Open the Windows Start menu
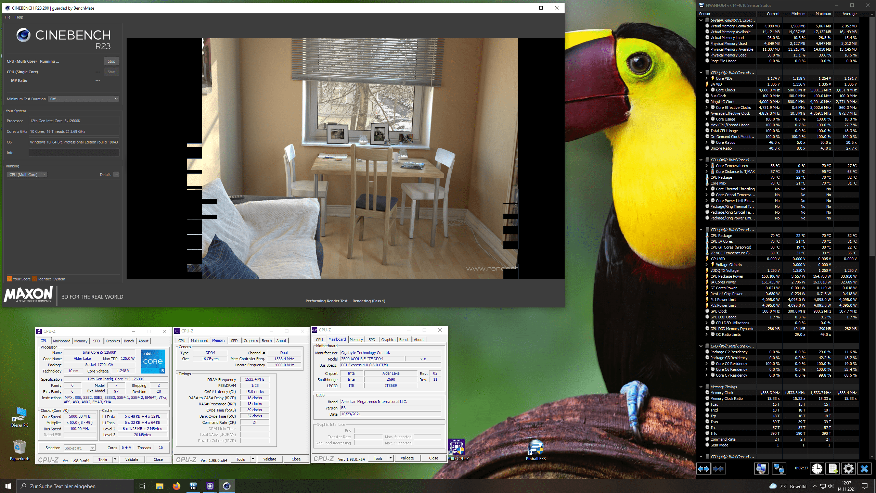Screen dimensions: 876x493 coord(8,486)
